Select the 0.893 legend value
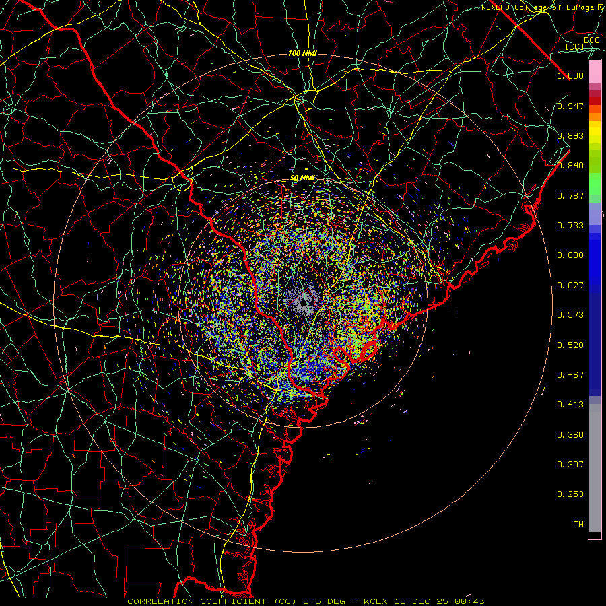This screenshot has width=606, height=606. point(570,135)
